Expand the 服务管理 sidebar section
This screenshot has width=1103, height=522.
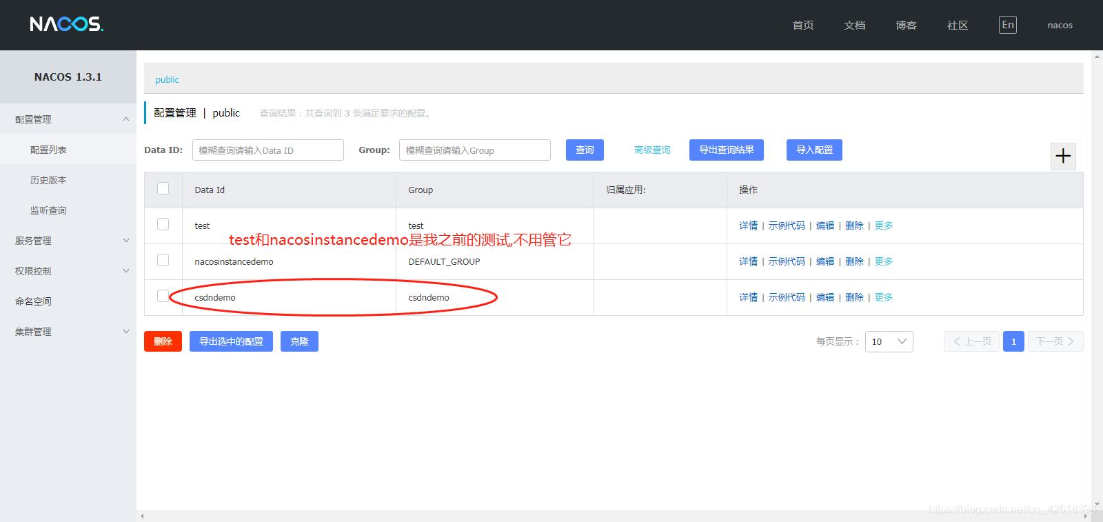[68, 241]
